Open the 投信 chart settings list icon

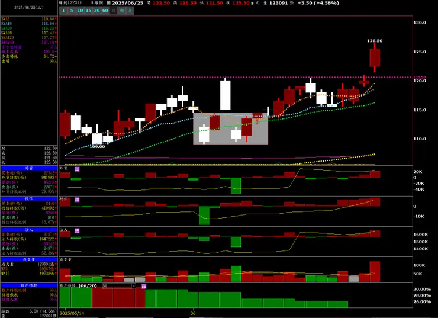click(x=77, y=200)
